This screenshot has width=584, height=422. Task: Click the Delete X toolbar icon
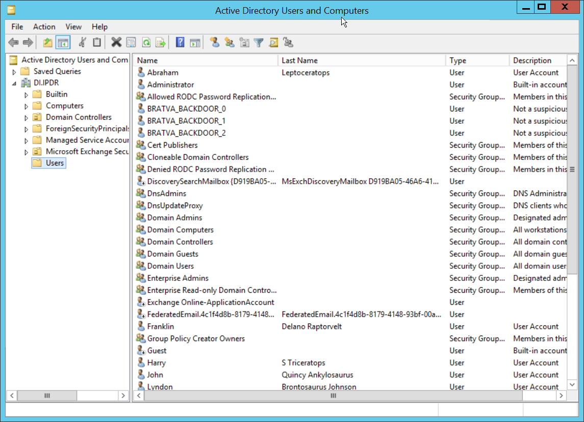(116, 42)
